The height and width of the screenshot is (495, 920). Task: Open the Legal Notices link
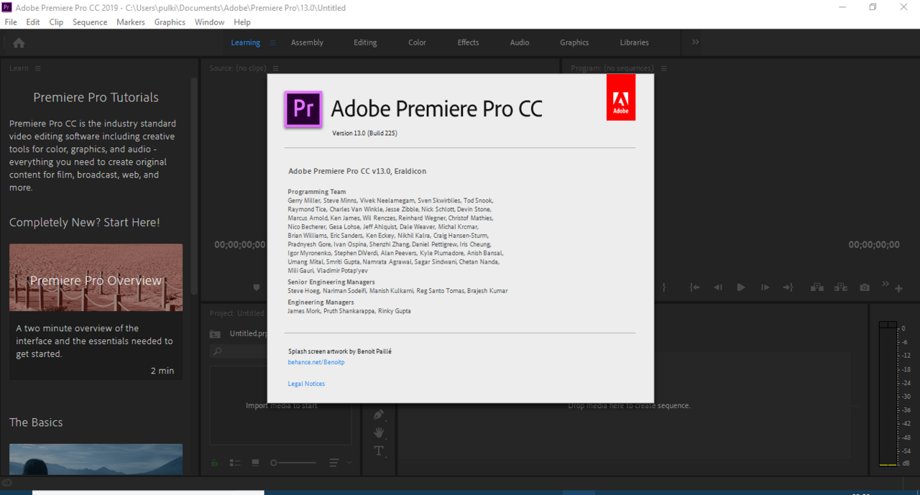[306, 384]
